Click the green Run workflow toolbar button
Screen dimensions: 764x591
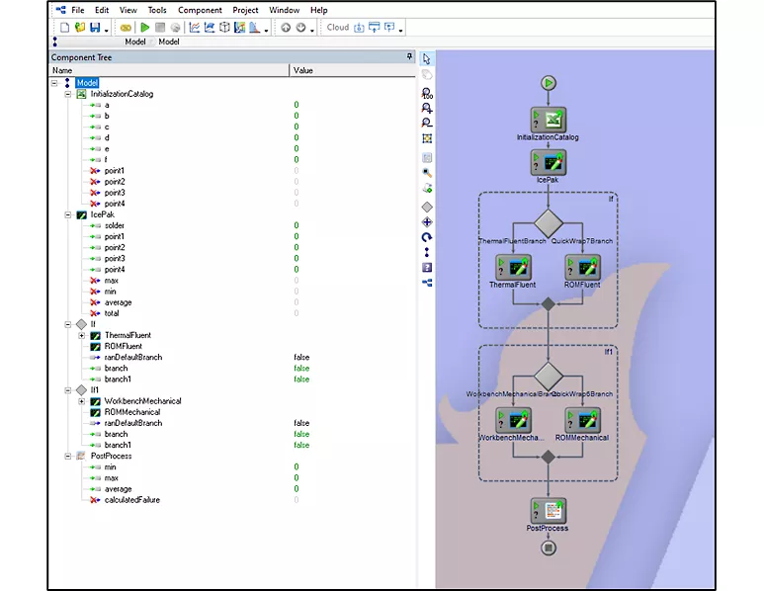145,28
